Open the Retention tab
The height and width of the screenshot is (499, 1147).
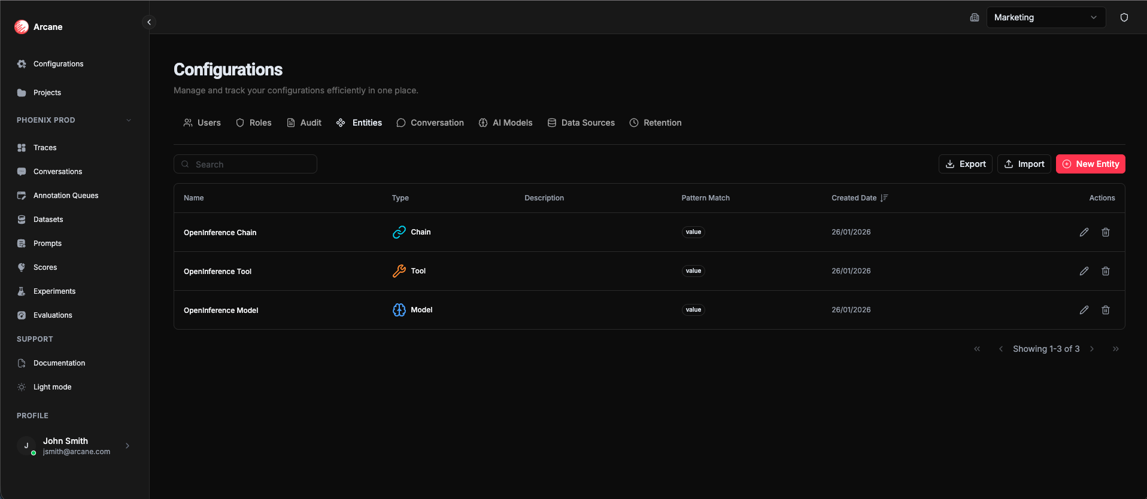click(656, 123)
